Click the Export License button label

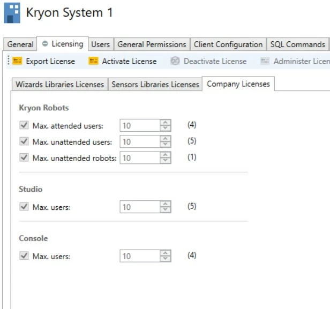[x=50, y=61]
